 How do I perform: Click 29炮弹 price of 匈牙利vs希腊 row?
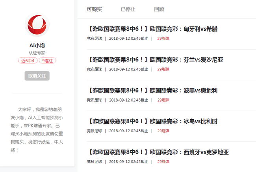[163, 39]
